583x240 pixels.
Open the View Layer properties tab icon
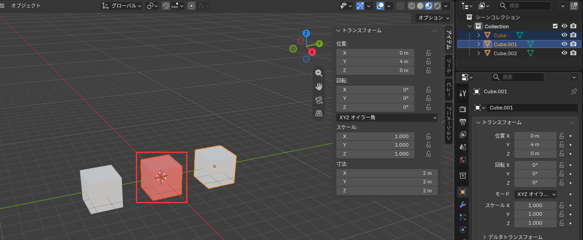[x=463, y=134]
